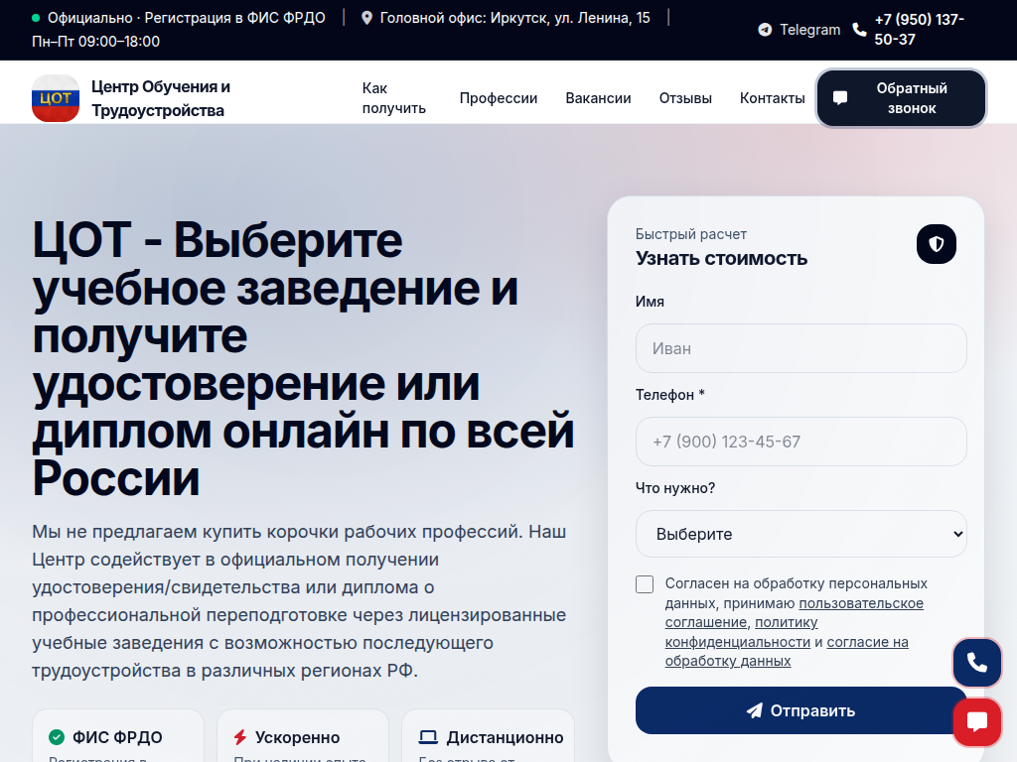Focus the Имя input field
The image size is (1017, 762).
tap(801, 348)
